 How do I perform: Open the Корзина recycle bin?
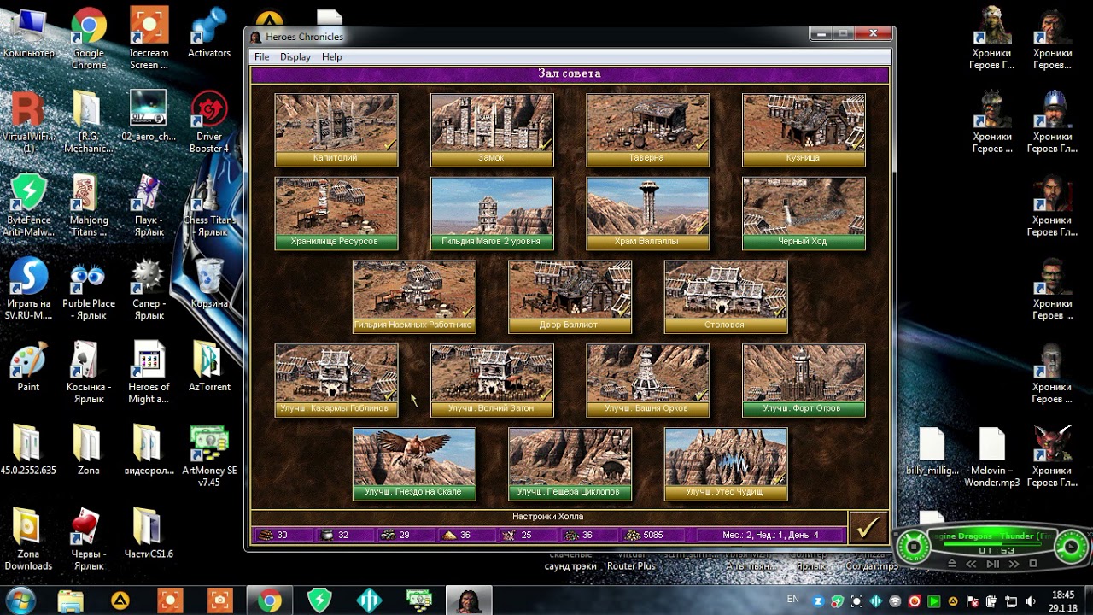(209, 284)
